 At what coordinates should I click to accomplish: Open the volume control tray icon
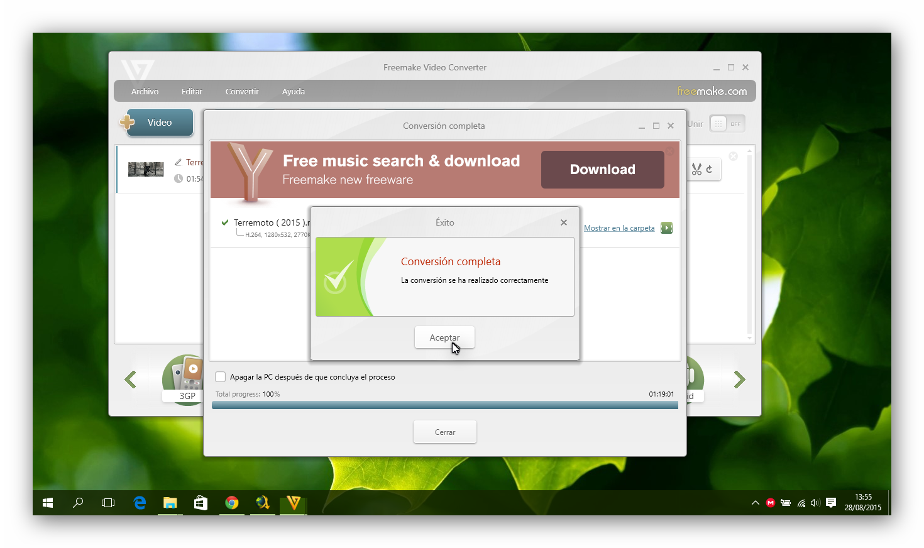click(x=815, y=503)
